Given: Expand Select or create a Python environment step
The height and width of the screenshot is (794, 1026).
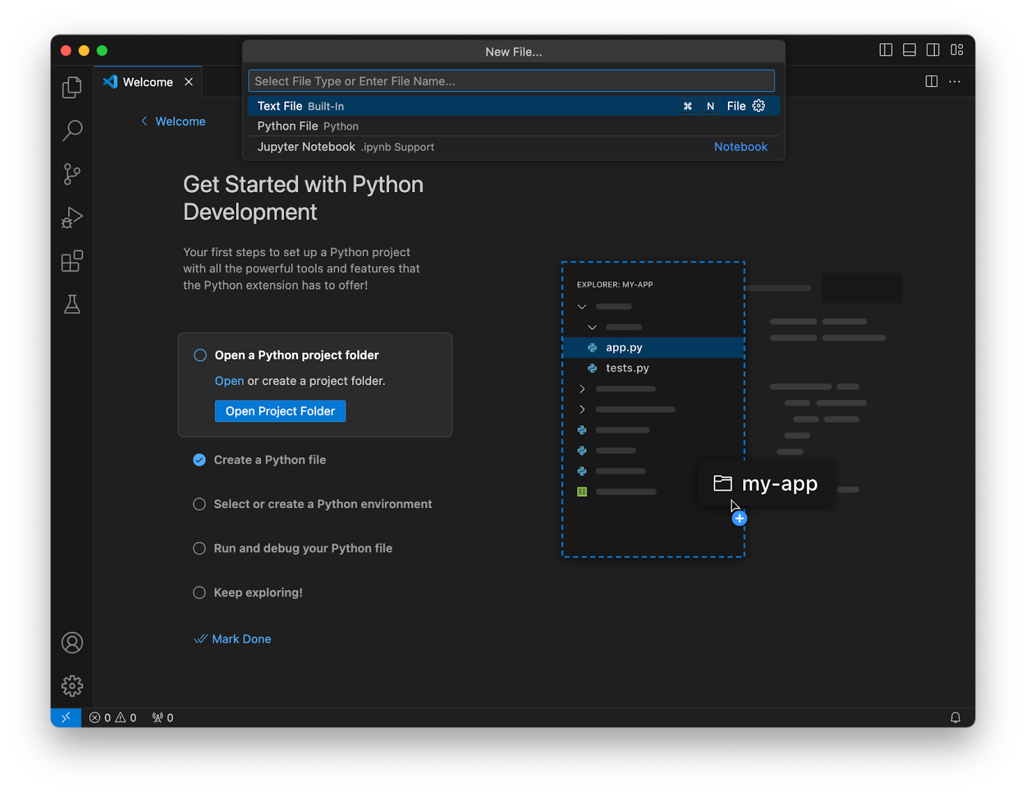Looking at the screenshot, I should pos(323,504).
